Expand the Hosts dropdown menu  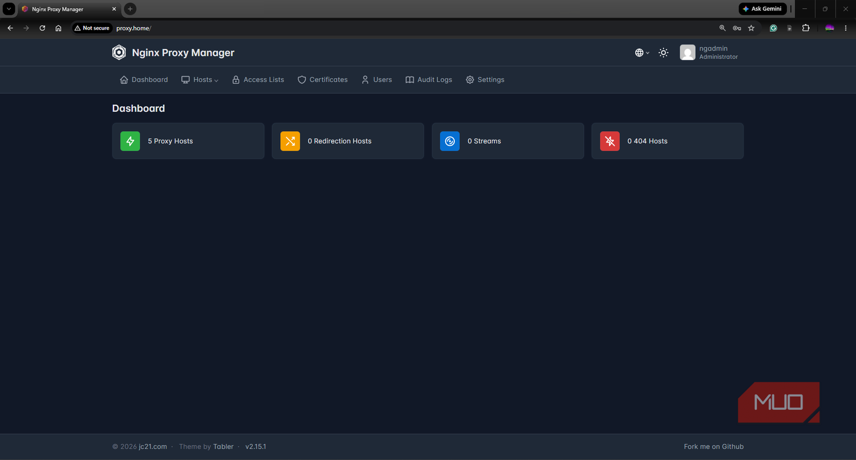(x=200, y=80)
